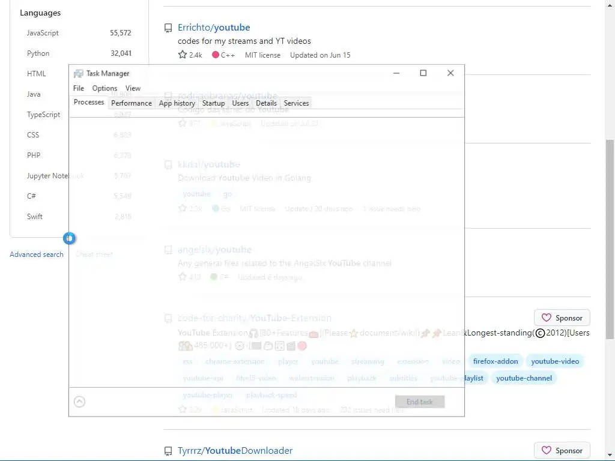Screen dimensions: 615x461
Task: Click the heart icon in Tyrrrz Sponsor button
Action: 547,450
